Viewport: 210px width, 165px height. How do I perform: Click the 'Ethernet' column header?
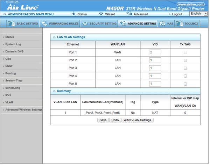(x=73, y=44)
